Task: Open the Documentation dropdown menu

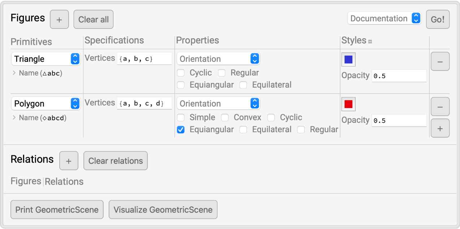Action: 384,18
